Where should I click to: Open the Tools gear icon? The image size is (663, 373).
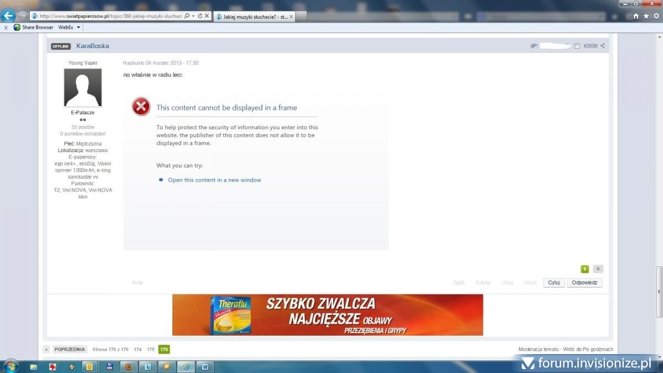(655, 16)
